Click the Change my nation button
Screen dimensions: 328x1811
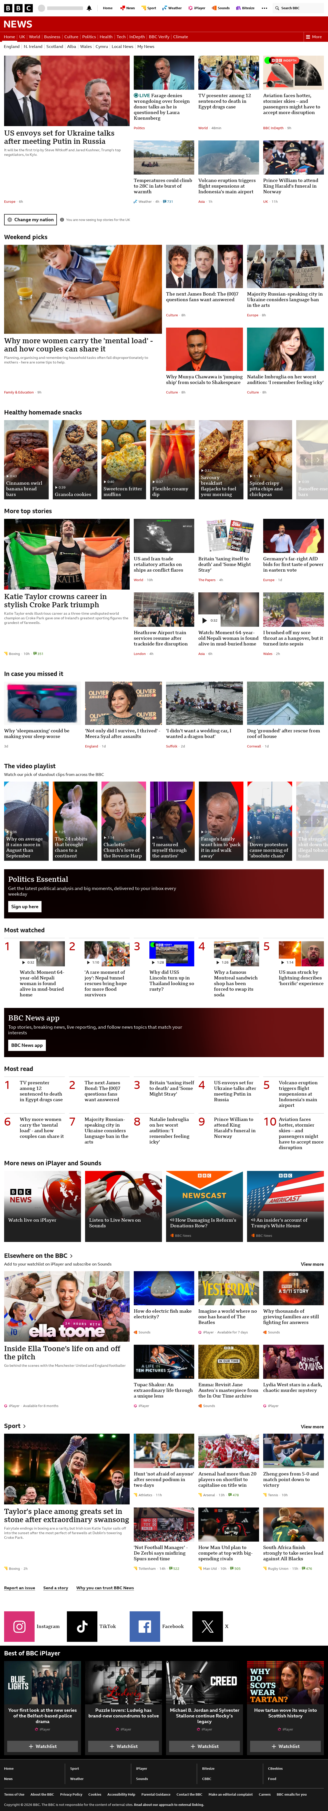30,219
